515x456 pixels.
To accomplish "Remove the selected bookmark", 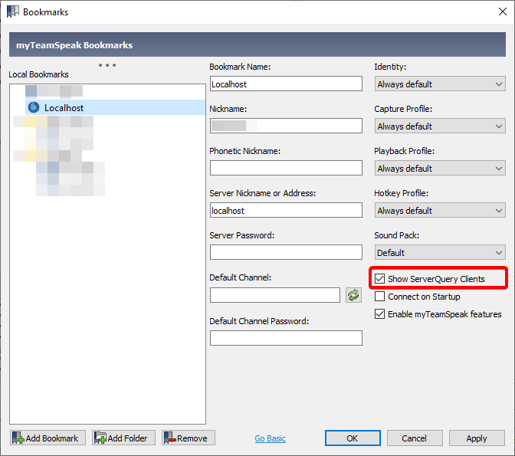I will pyautogui.click(x=189, y=438).
